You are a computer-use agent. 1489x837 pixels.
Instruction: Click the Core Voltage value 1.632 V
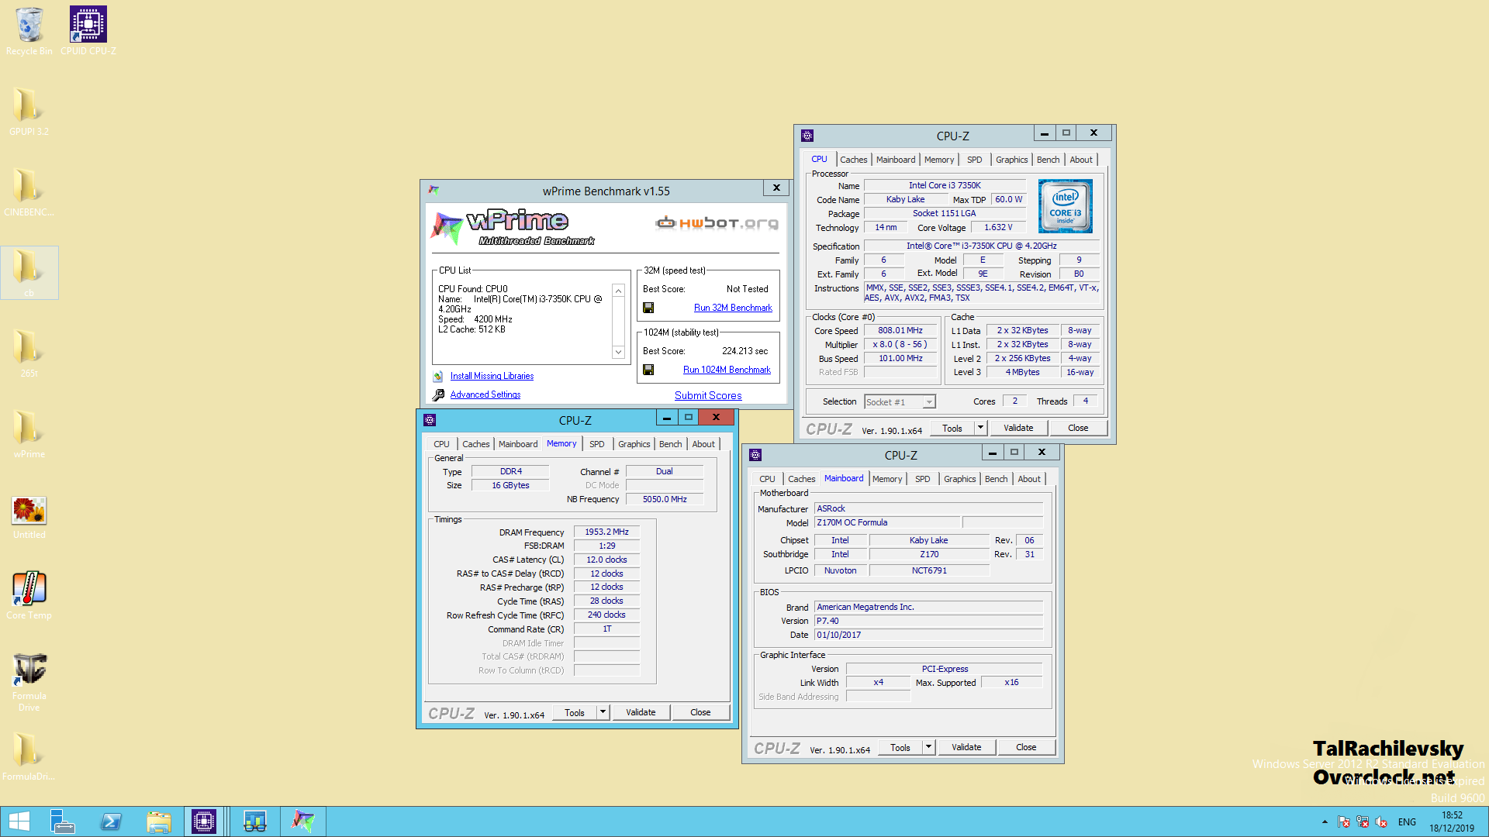pyautogui.click(x=998, y=227)
